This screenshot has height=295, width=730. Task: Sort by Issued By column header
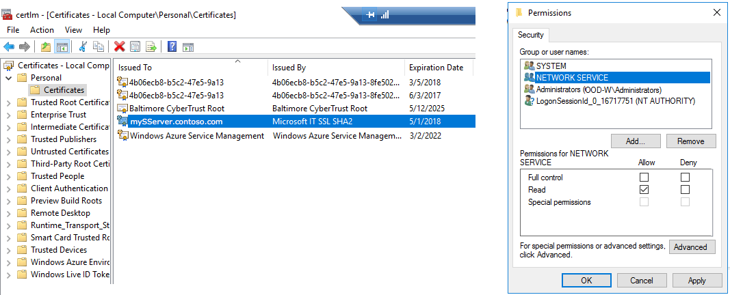pyautogui.click(x=336, y=68)
